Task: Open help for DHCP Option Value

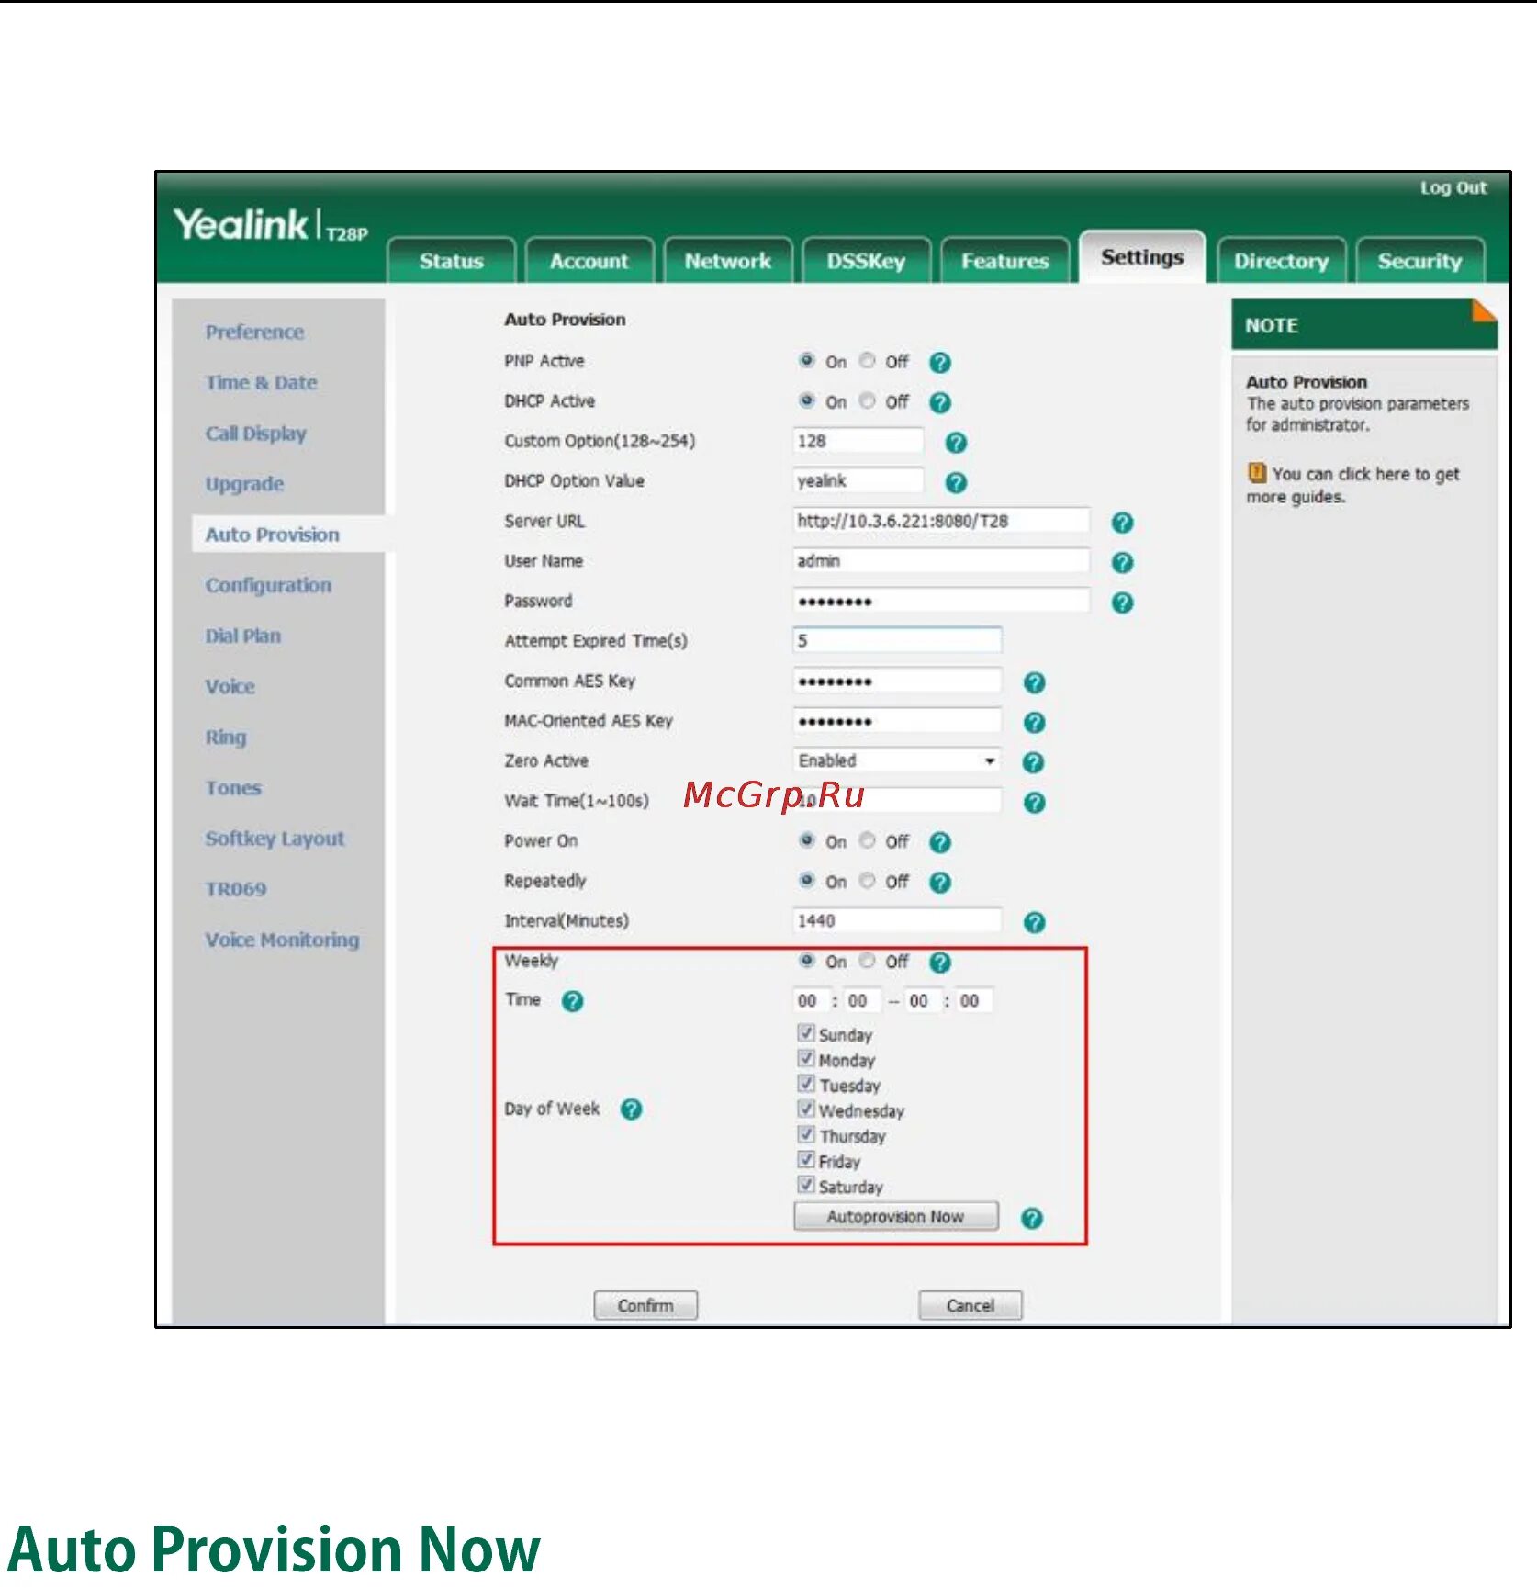Action: pos(955,482)
